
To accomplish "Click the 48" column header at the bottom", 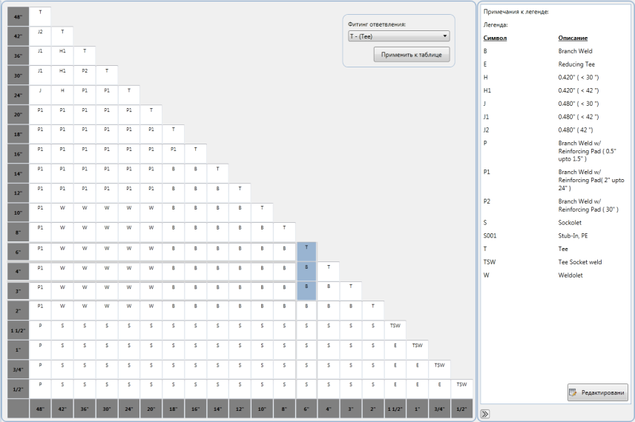I will [40, 409].
